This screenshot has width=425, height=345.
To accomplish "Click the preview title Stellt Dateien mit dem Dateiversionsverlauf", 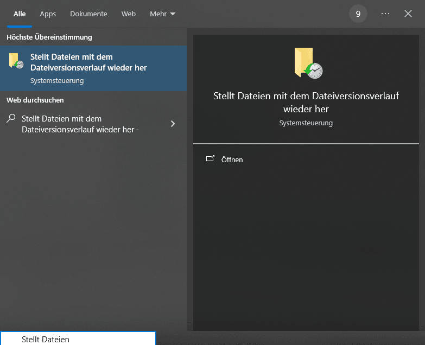I will pos(306,103).
